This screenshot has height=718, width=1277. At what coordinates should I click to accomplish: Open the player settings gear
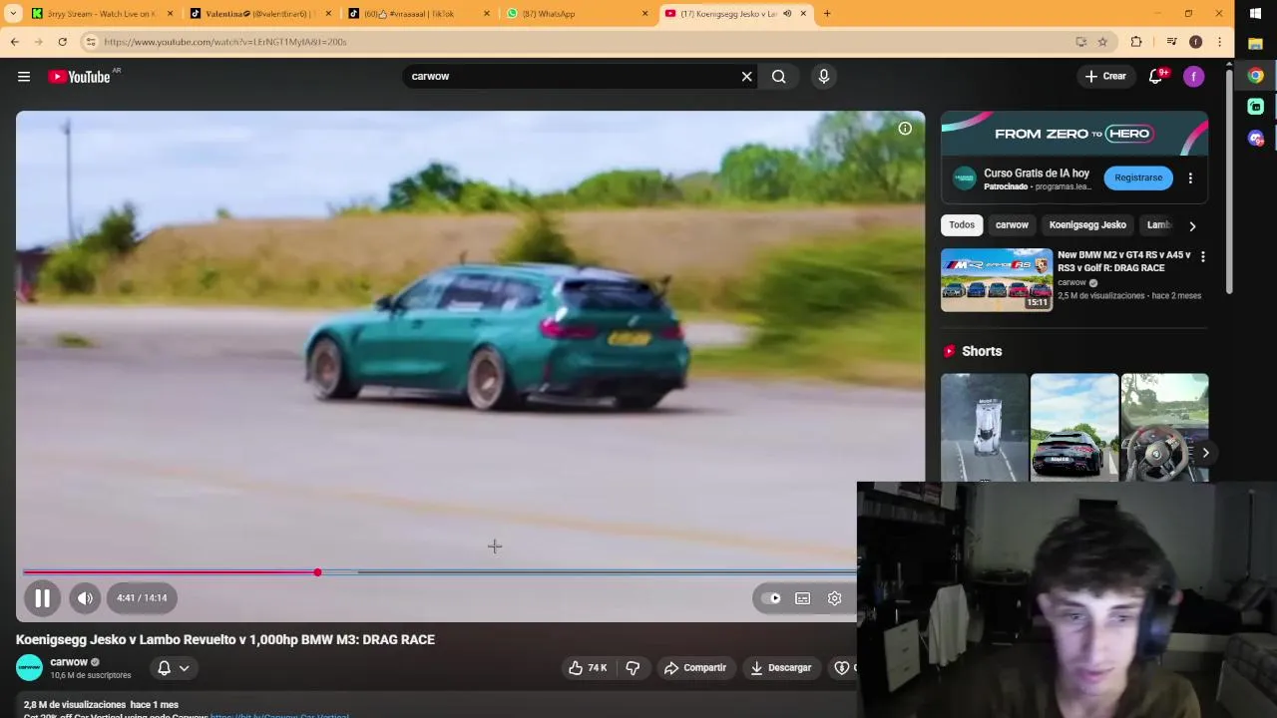click(x=834, y=598)
